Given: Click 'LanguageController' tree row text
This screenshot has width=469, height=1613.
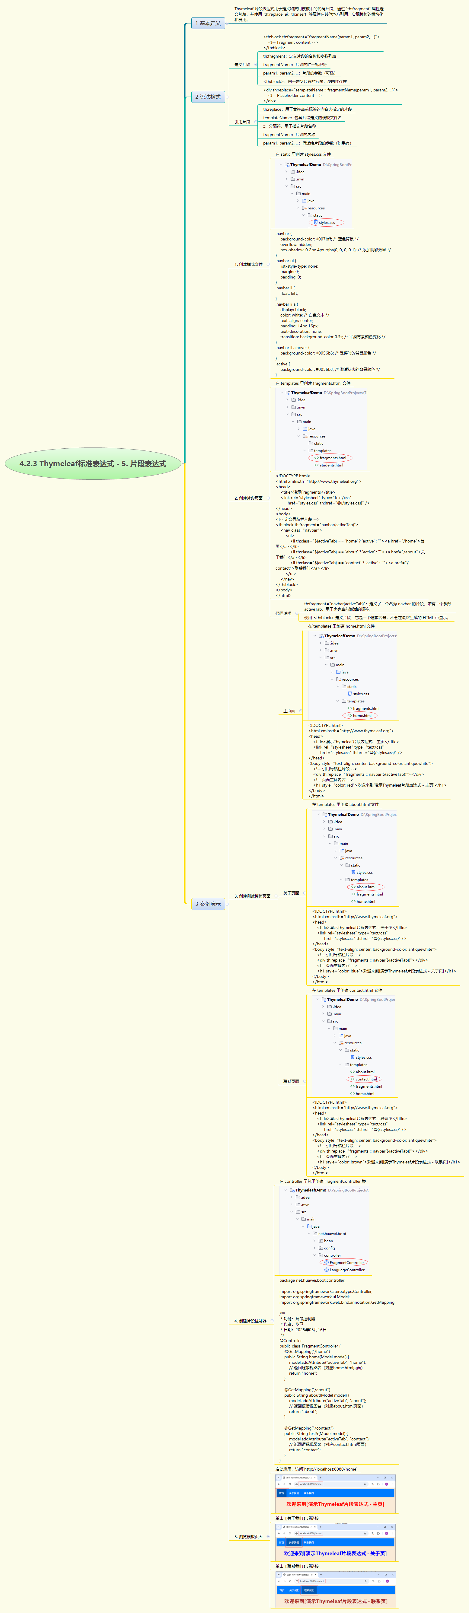Looking at the screenshot, I should coord(347,1270).
